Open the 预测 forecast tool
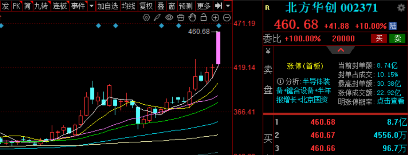Image resolution: width=408 pixels, height=155 pixels. tap(186, 6)
